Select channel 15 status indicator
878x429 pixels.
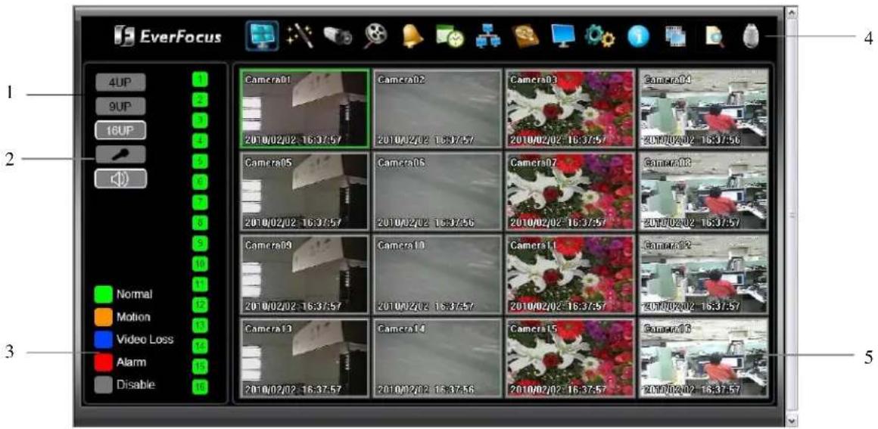tap(201, 365)
